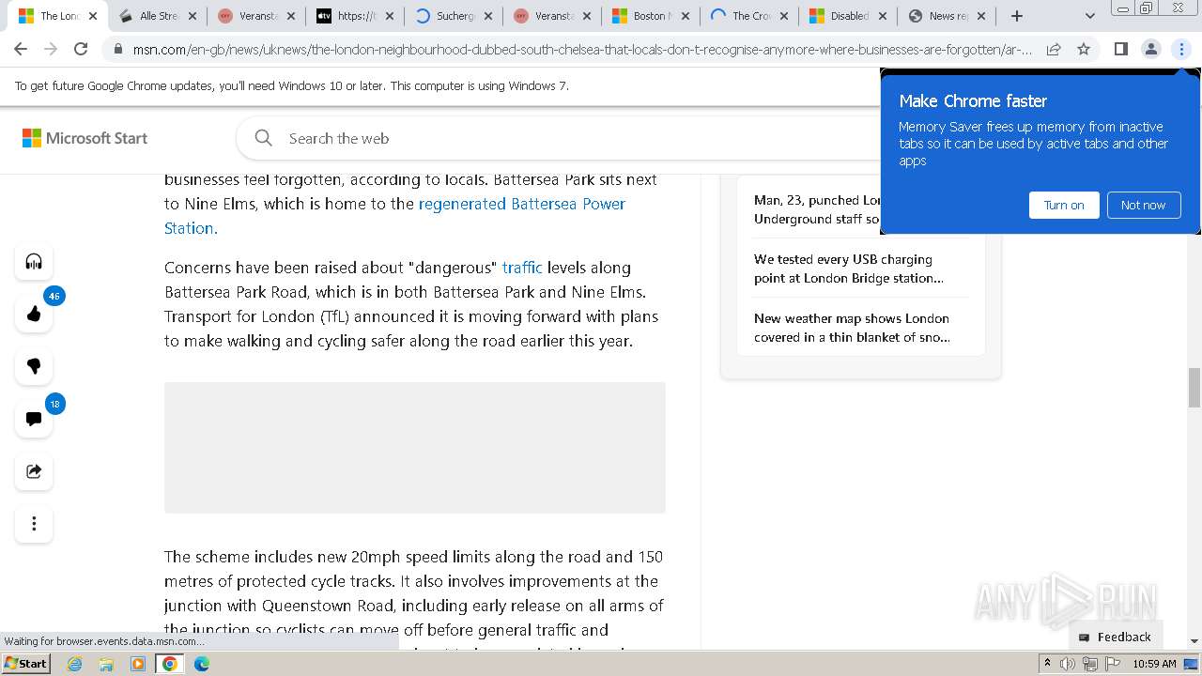Like the article with the thumbs up icon
1202x676 pixels.
click(x=34, y=314)
